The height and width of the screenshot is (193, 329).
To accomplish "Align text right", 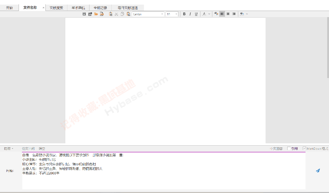I will (234, 14).
